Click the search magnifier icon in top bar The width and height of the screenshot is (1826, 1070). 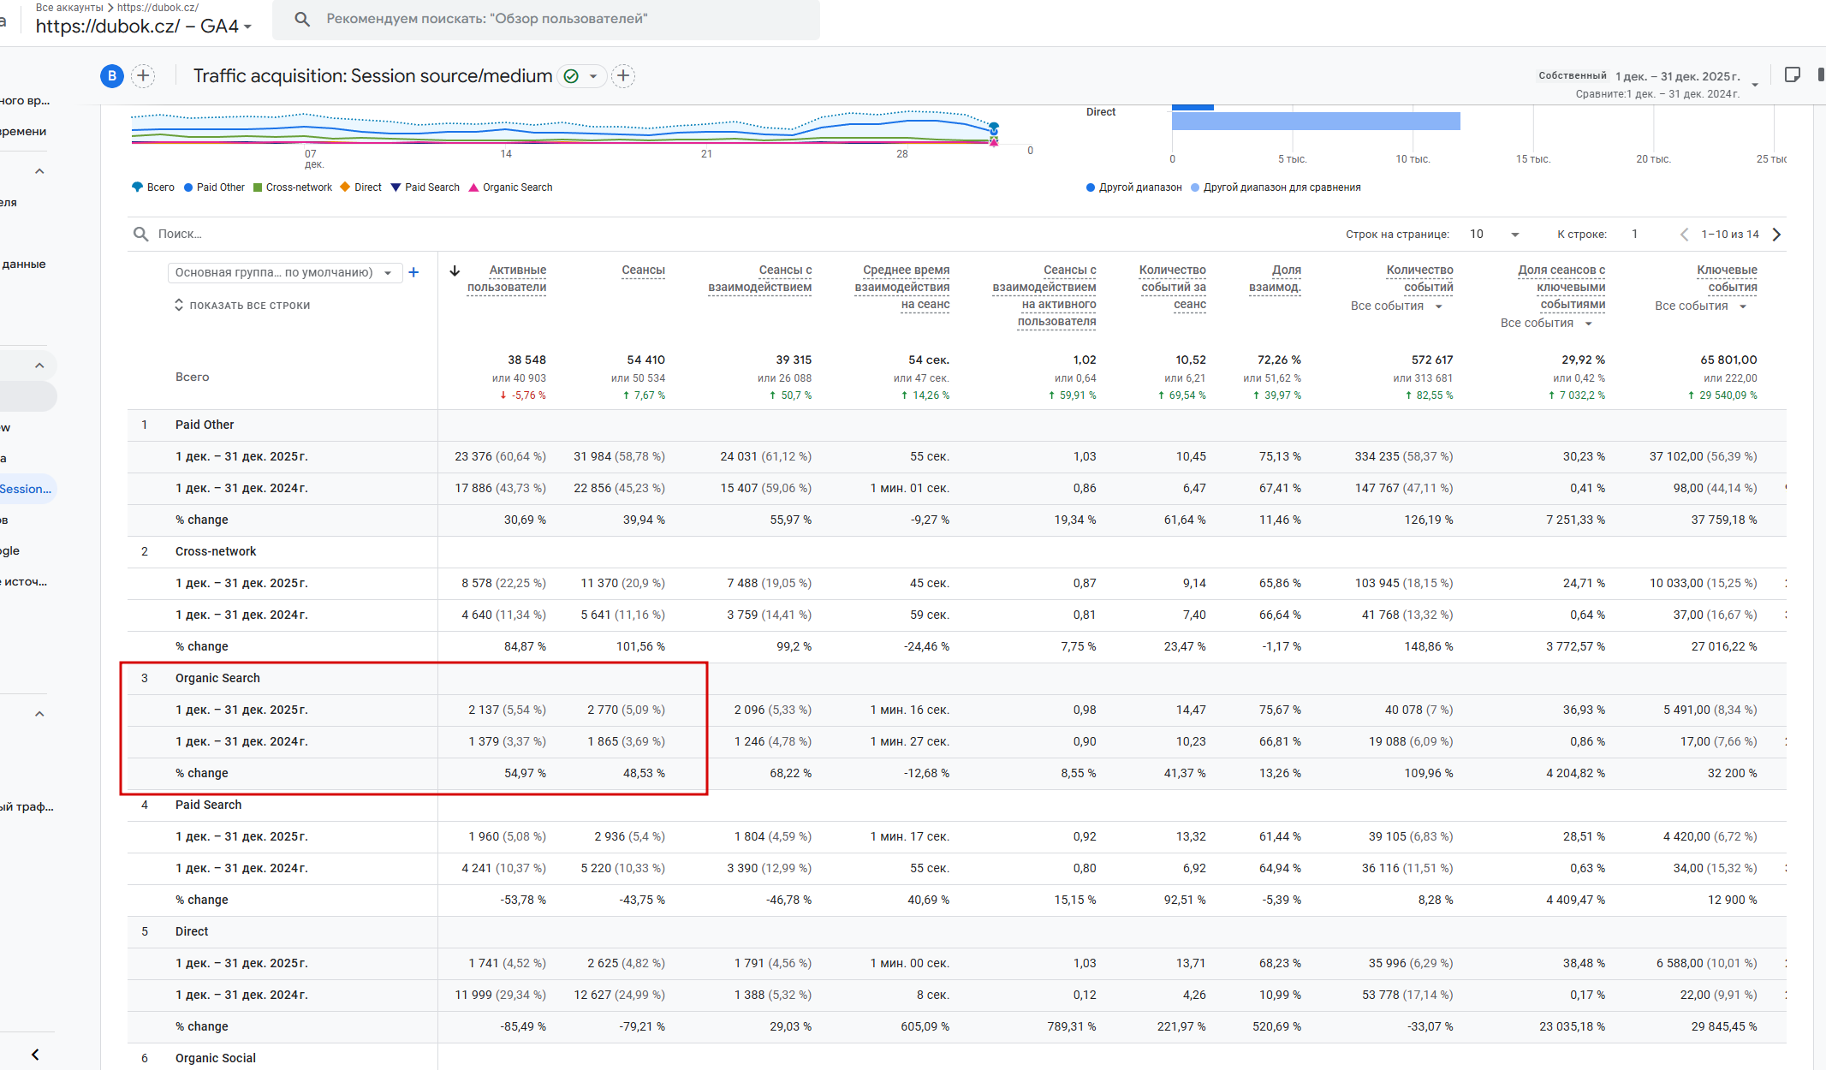coord(302,19)
